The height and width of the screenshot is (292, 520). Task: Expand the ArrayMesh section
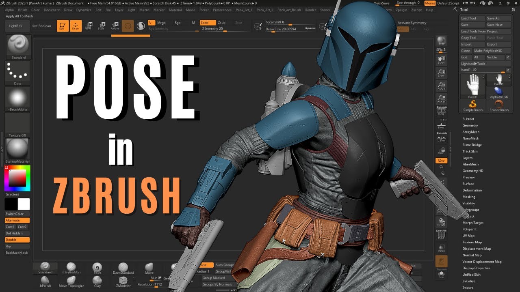click(x=471, y=132)
